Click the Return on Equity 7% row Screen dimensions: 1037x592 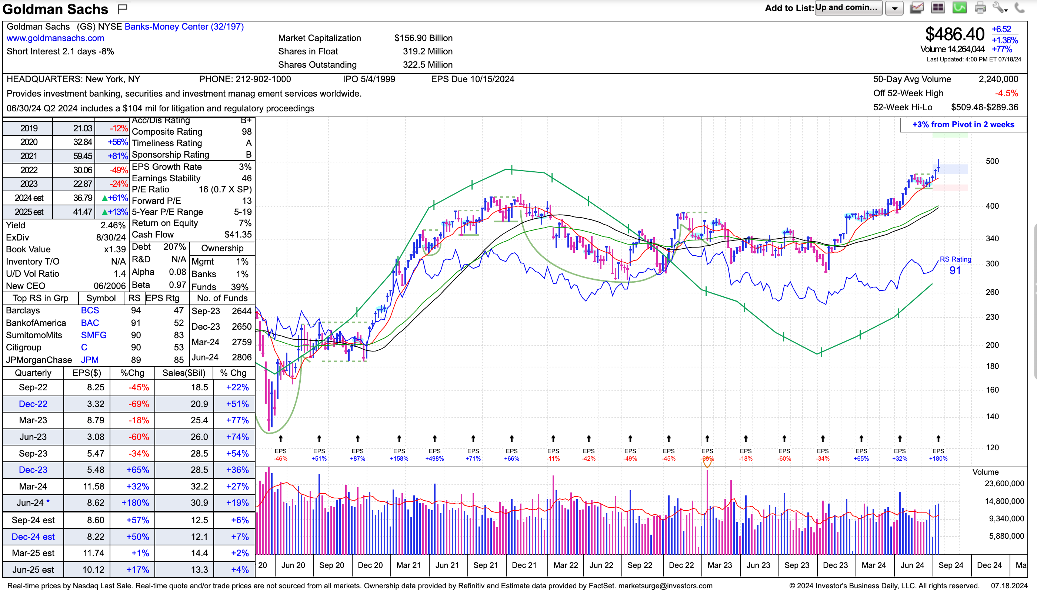[192, 223]
